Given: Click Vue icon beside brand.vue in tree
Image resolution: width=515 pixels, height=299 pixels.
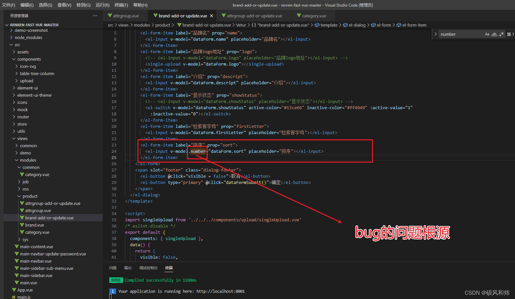Looking at the screenshot, I should point(22,225).
